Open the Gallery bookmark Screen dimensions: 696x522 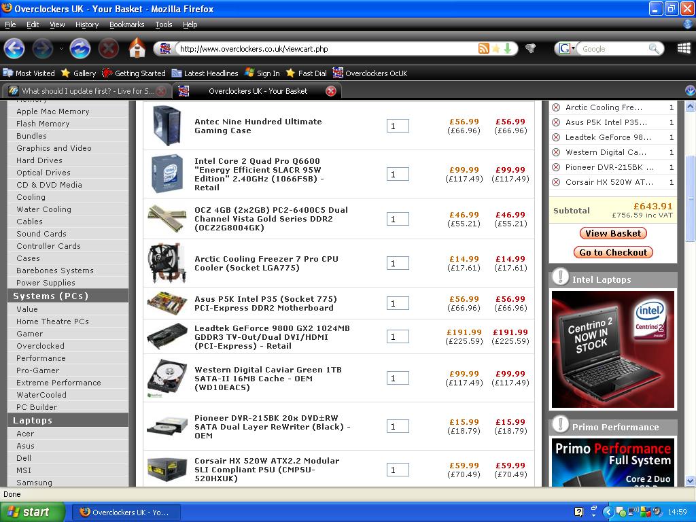[x=79, y=73]
